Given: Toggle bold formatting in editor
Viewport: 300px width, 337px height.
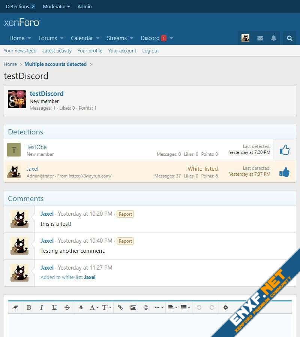Looking at the screenshot, I should [29, 307].
